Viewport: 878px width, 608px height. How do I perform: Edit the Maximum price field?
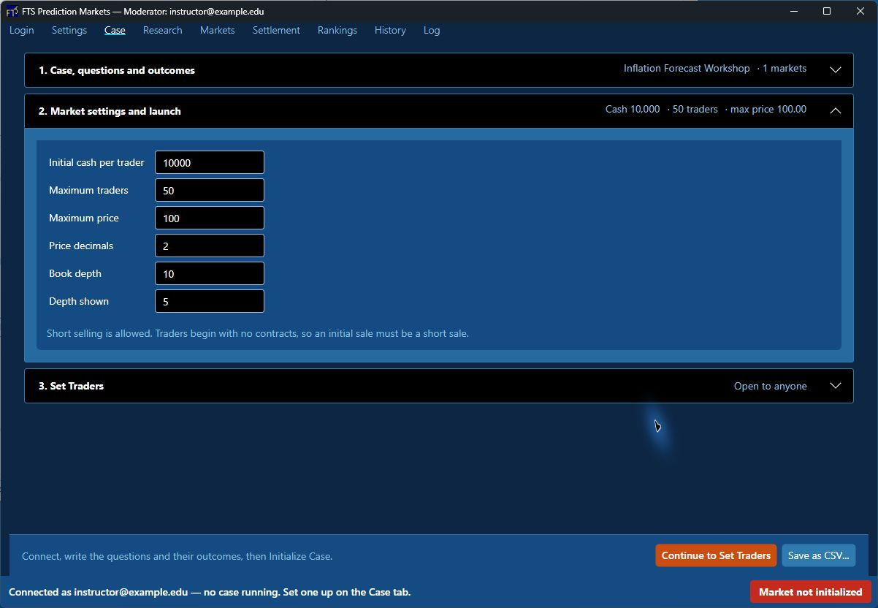click(210, 218)
